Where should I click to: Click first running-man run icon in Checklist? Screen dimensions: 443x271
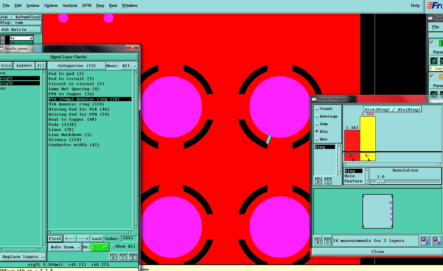pyautogui.click(x=434, y=61)
